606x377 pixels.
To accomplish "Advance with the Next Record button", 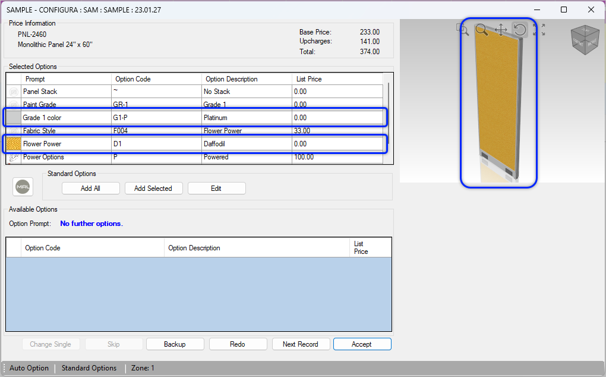I will pos(301,344).
